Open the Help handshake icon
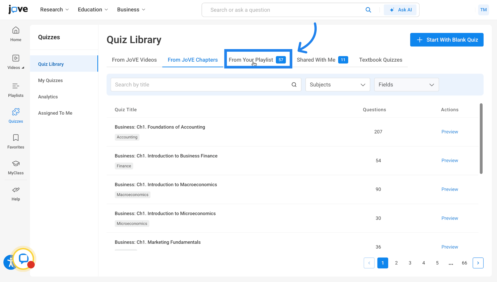The image size is (497, 282). click(16, 190)
